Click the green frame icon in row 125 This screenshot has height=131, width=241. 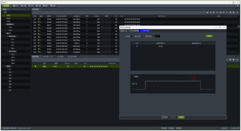(39, 34)
